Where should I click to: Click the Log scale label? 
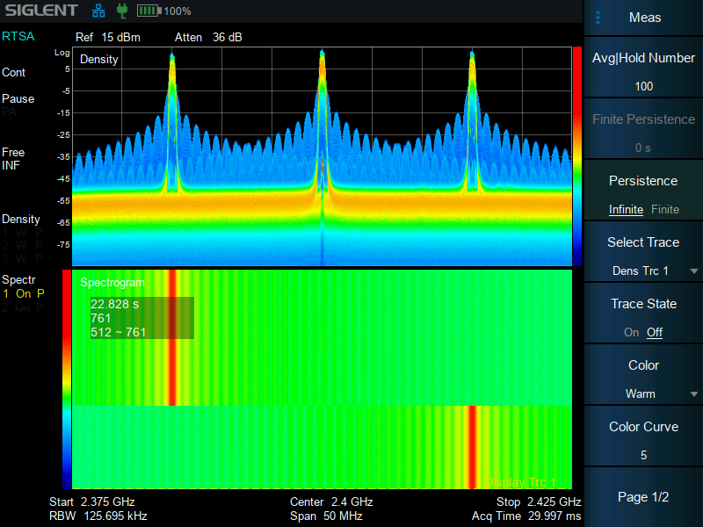pyautogui.click(x=62, y=53)
